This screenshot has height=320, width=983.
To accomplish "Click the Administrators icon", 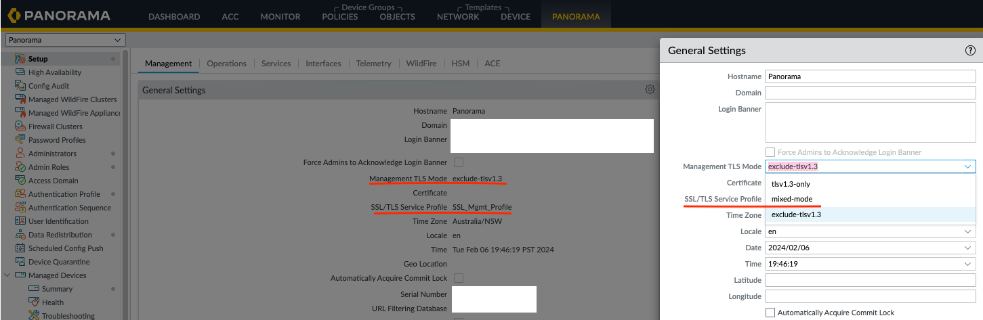I will pos(20,154).
